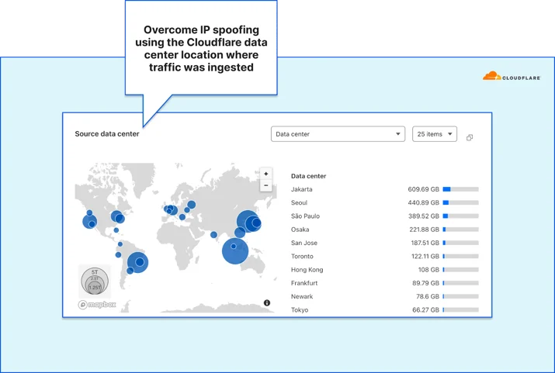Viewport: 555px width, 373px height.
Task: Select the Seoul row label
Action: (x=299, y=202)
